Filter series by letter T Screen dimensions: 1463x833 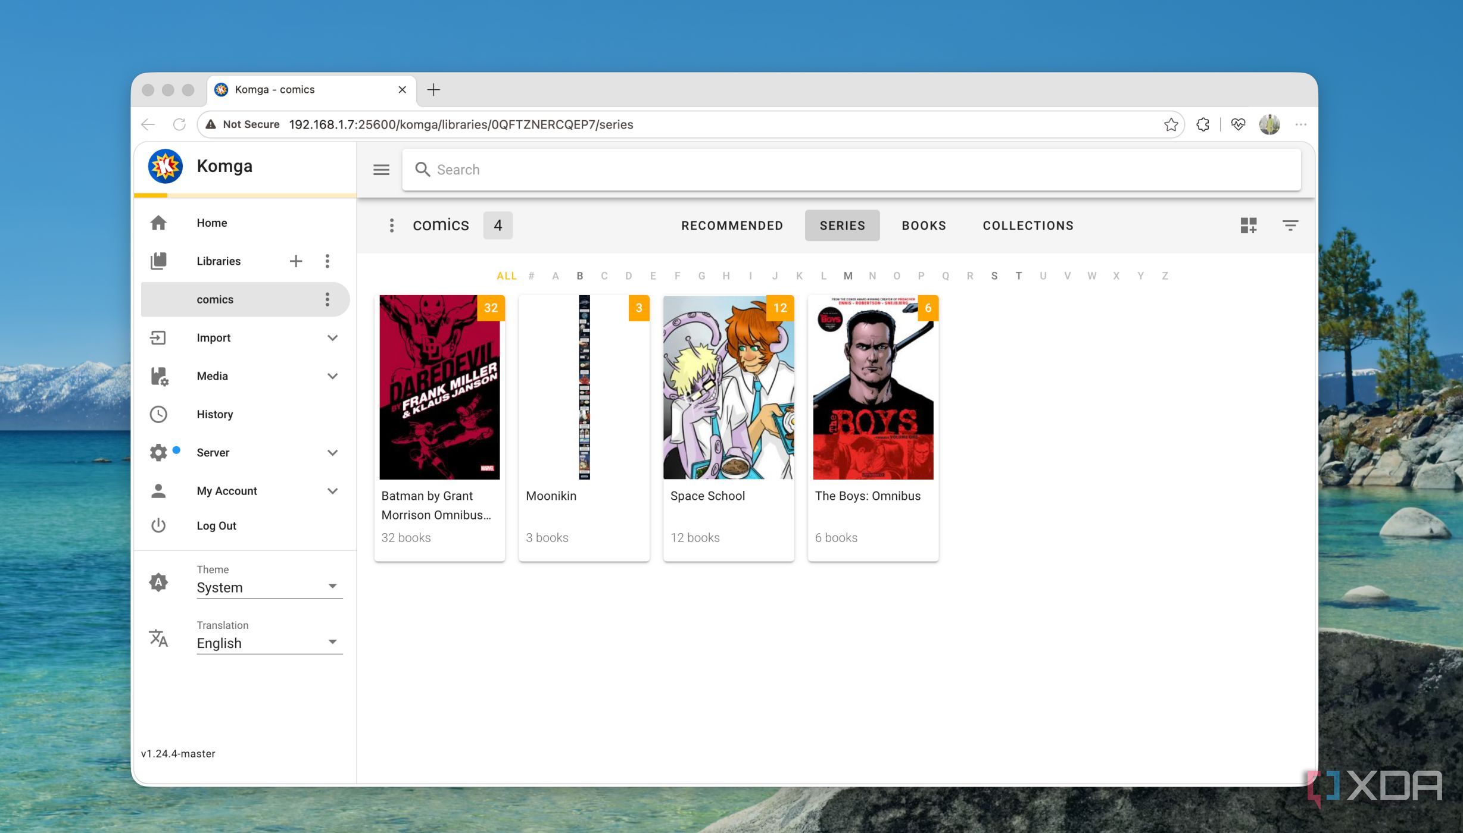pyautogui.click(x=1018, y=275)
